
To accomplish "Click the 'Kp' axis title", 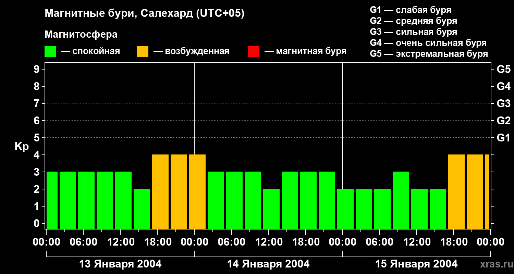I will (22, 147).
